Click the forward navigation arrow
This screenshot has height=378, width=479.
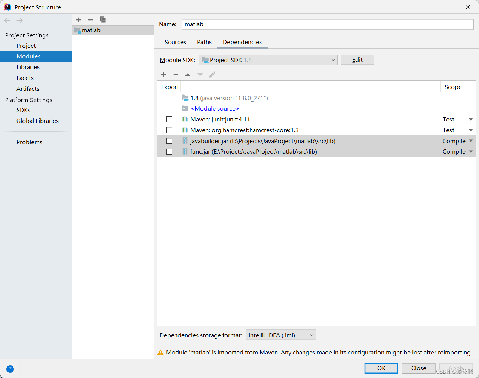click(x=20, y=21)
